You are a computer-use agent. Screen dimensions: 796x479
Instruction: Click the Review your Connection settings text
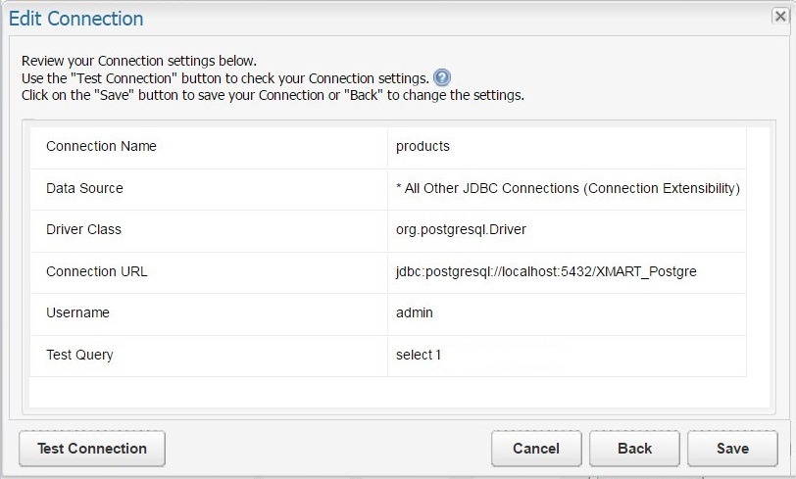click(138, 61)
